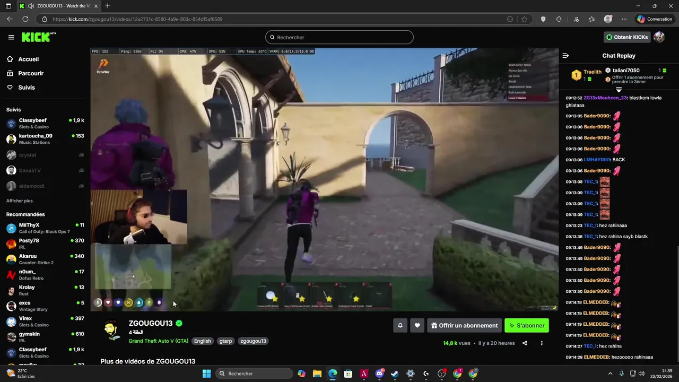The image size is (679, 382).
Task: Expand followed list with Afficher plus
Action: point(20,201)
